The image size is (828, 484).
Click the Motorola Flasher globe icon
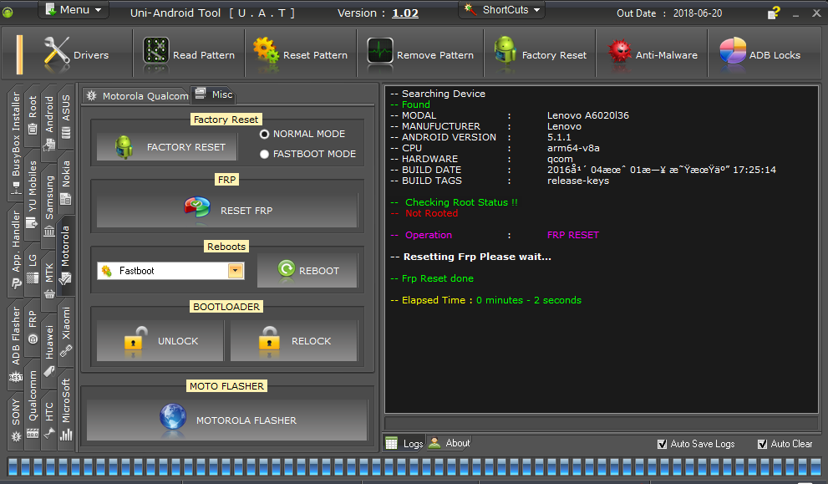173,419
